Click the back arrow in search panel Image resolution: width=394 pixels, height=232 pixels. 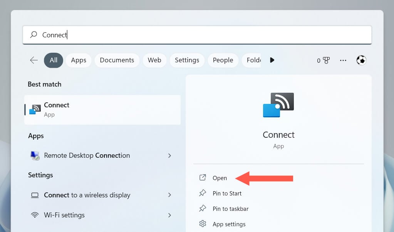click(x=34, y=60)
